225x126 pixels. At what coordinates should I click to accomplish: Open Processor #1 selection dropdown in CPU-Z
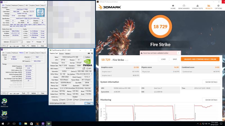click(x=16, y=42)
